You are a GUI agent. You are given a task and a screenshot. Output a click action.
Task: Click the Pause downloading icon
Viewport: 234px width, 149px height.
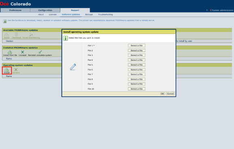pos(31,36)
